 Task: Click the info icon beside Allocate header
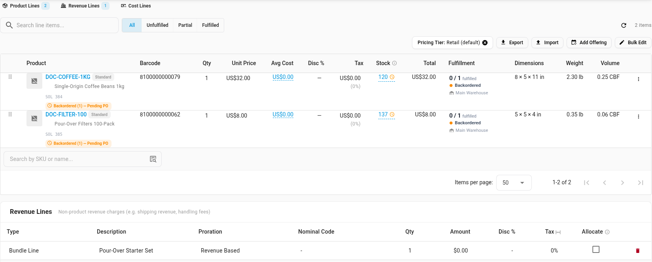point(607,232)
